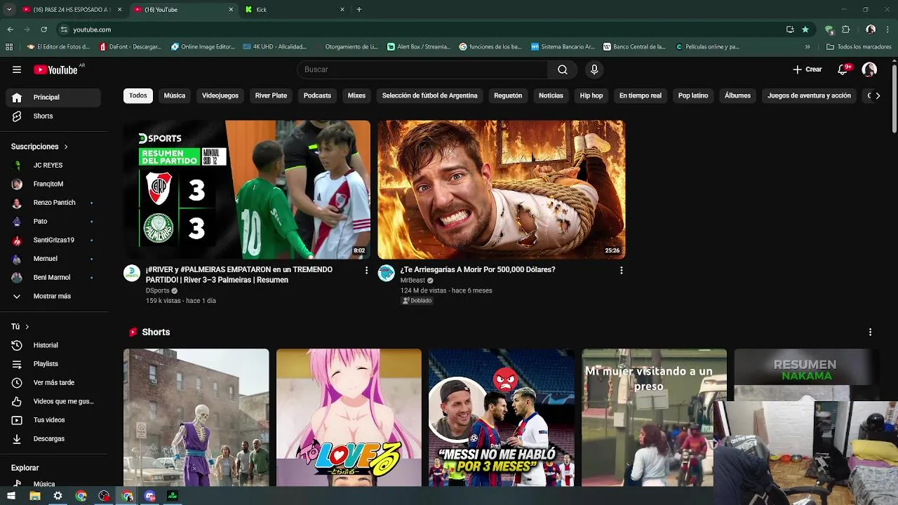898x505 pixels.
Task: Open the notifications bell
Action: click(x=843, y=69)
